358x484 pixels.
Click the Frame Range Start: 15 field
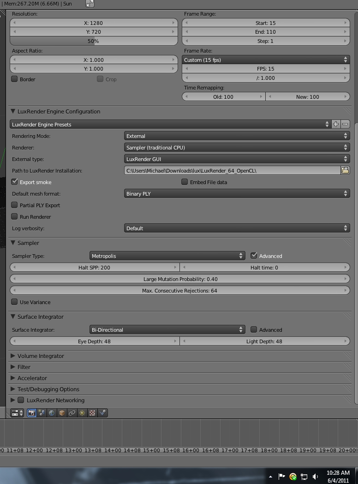click(266, 23)
